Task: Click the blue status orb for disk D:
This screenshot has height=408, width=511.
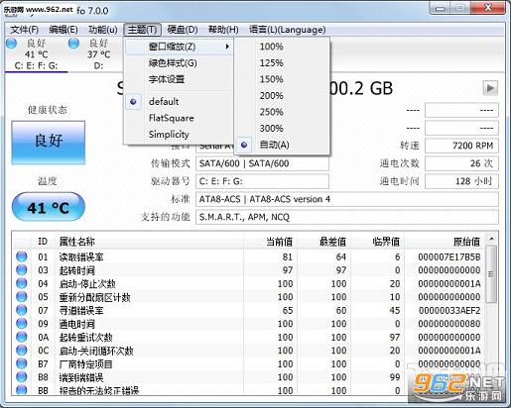Action: 73,44
